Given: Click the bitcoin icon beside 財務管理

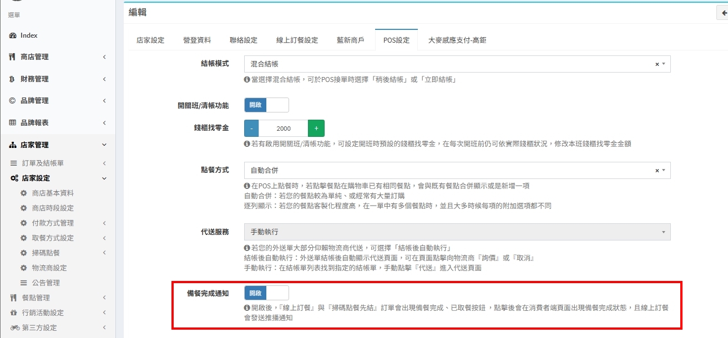Looking at the screenshot, I should (x=12, y=79).
